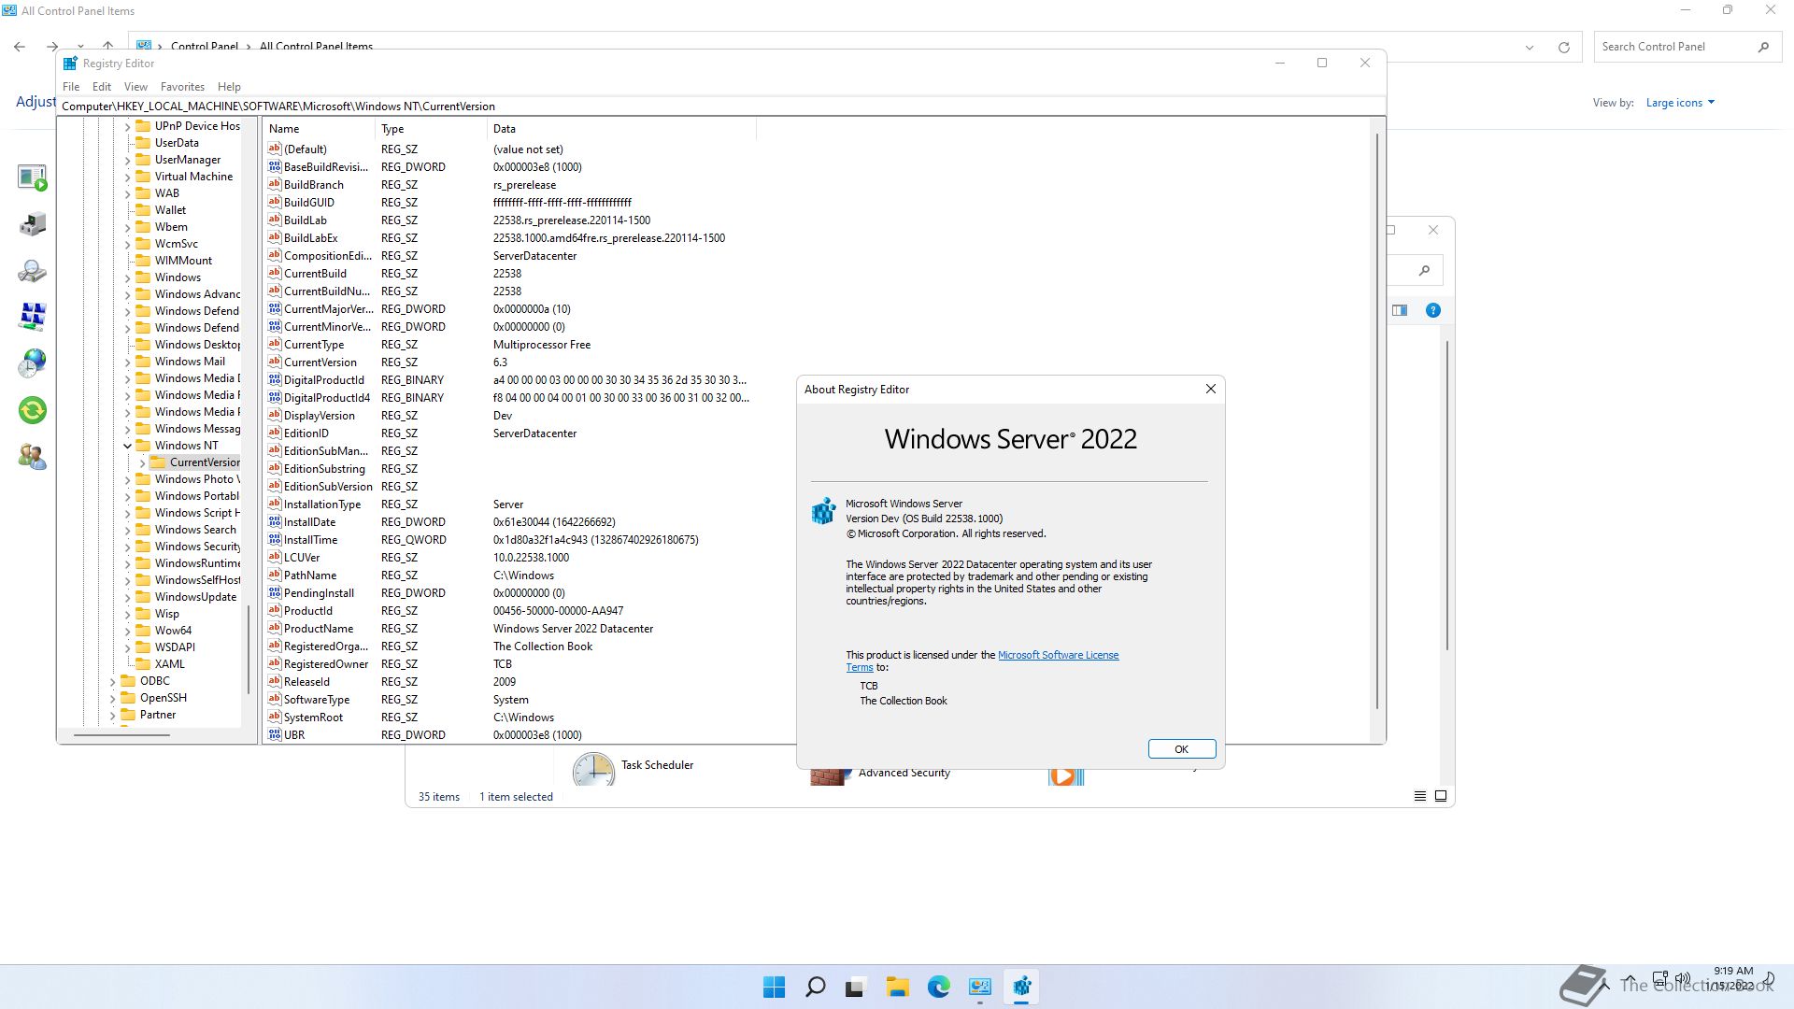Launch Microsoft Edge from the taskbar
Screen dimensions: 1794x1009
(938, 987)
